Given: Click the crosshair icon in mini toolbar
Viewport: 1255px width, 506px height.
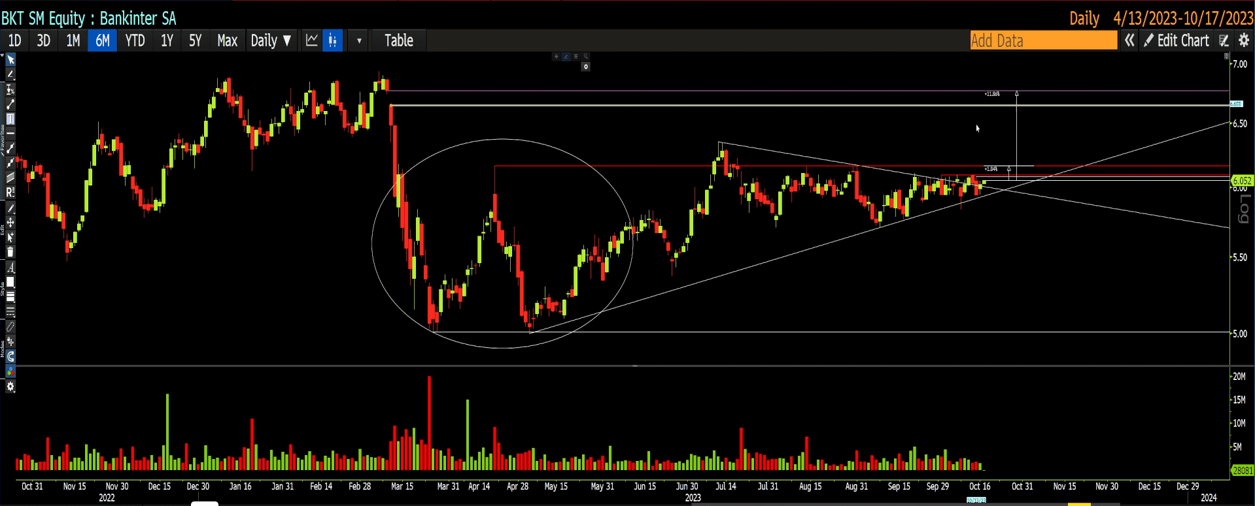Looking at the screenshot, I should click(x=557, y=56).
